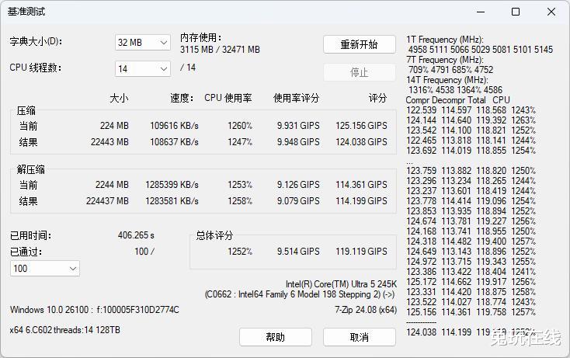
Task: Click the 压缩 group label
Action: coord(27,111)
